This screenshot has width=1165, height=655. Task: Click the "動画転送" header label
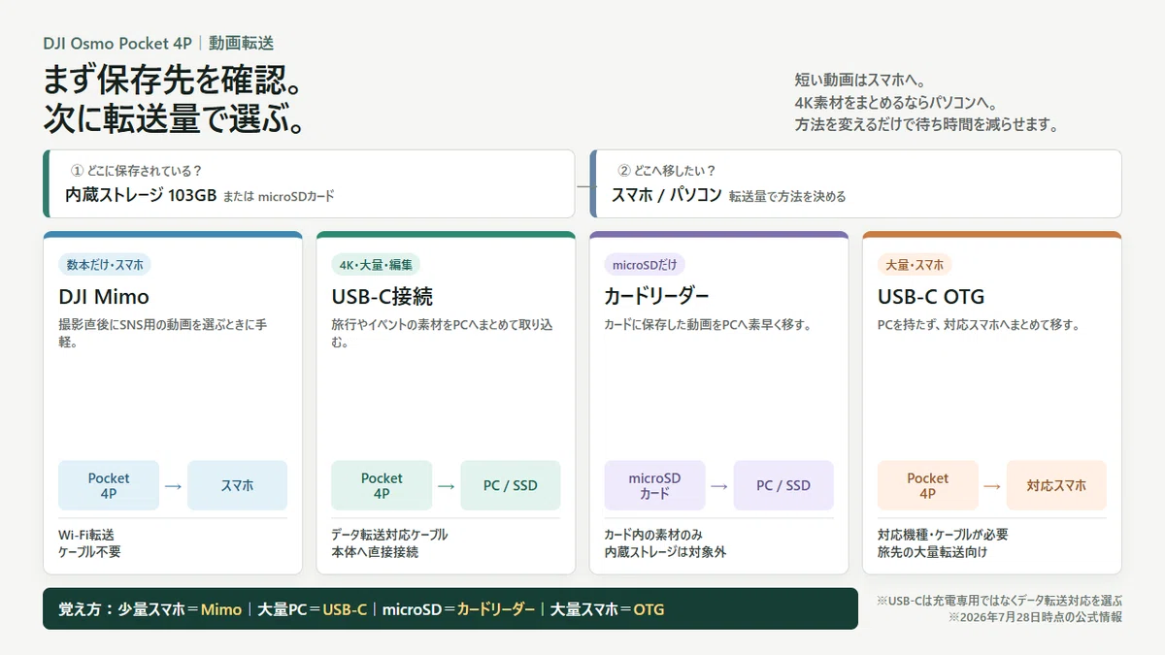tap(241, 44)
